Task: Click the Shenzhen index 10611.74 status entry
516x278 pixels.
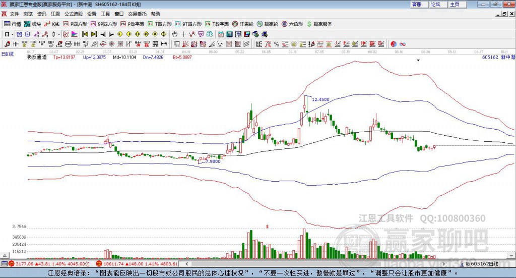Action: pos(137,264)
